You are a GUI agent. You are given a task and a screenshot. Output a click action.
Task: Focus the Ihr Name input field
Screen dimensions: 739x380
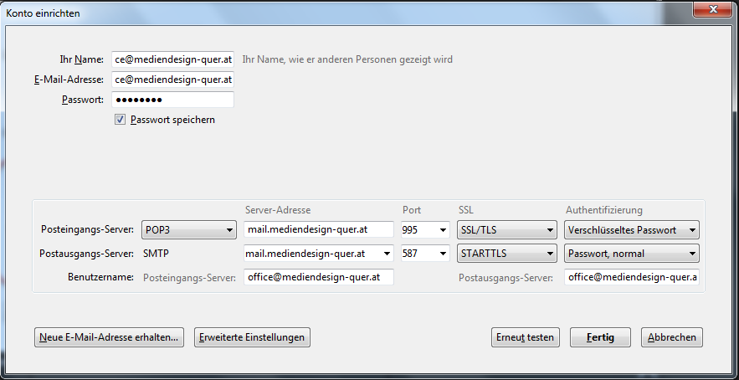173,59
